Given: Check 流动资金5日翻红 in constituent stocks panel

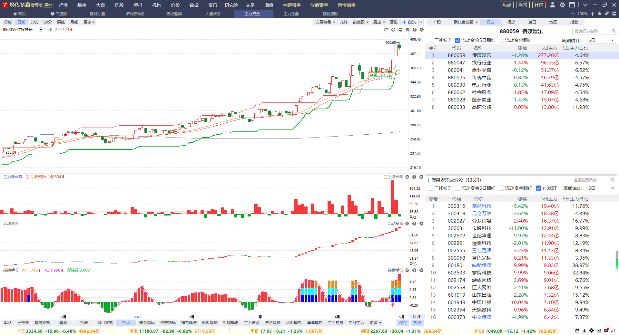Looking at the screenshot, I should click(457, 188).
